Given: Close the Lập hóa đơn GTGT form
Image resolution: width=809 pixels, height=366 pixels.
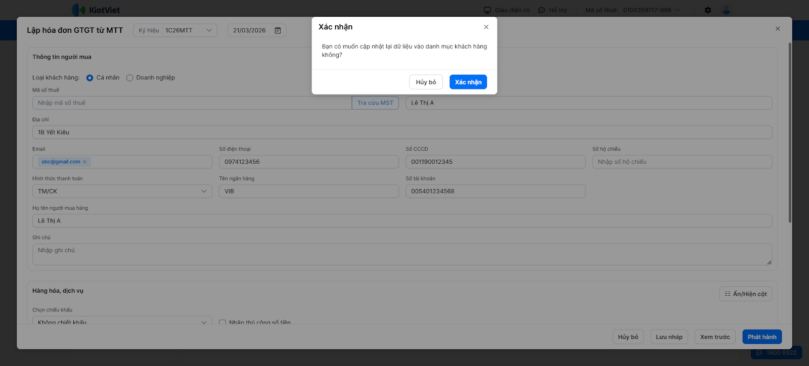Looking at the screenshot, I should [x=778, y=29].
